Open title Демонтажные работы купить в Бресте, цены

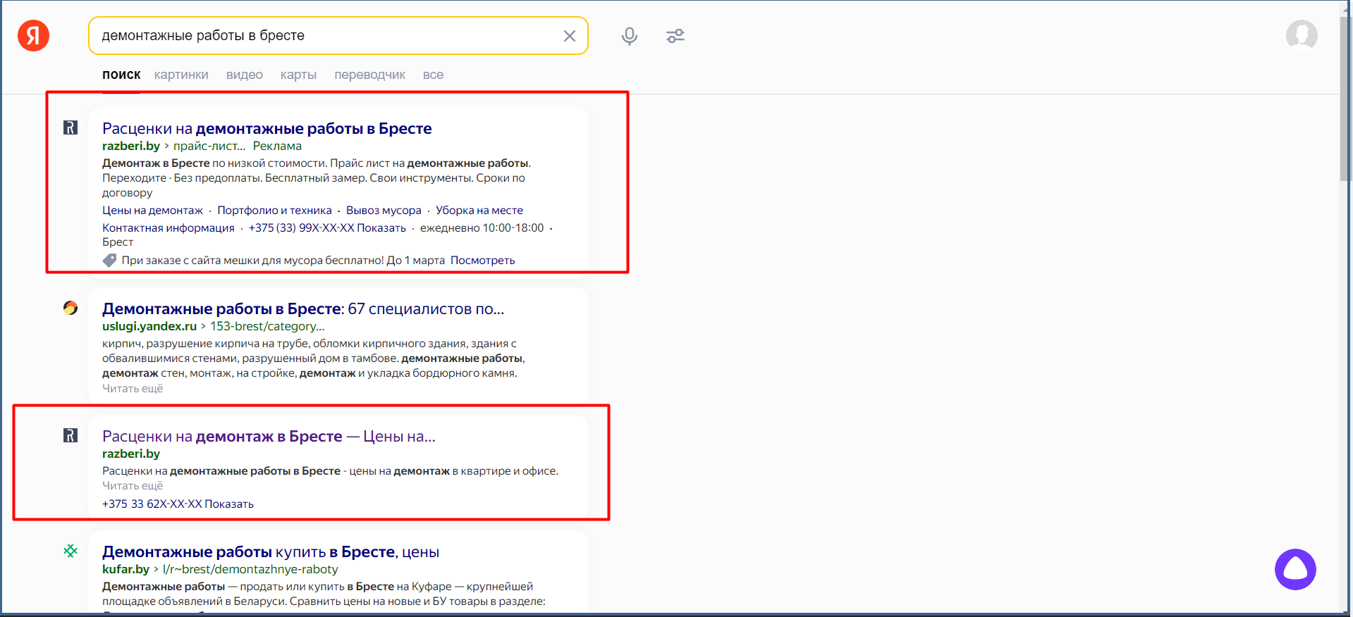point(271,551)
